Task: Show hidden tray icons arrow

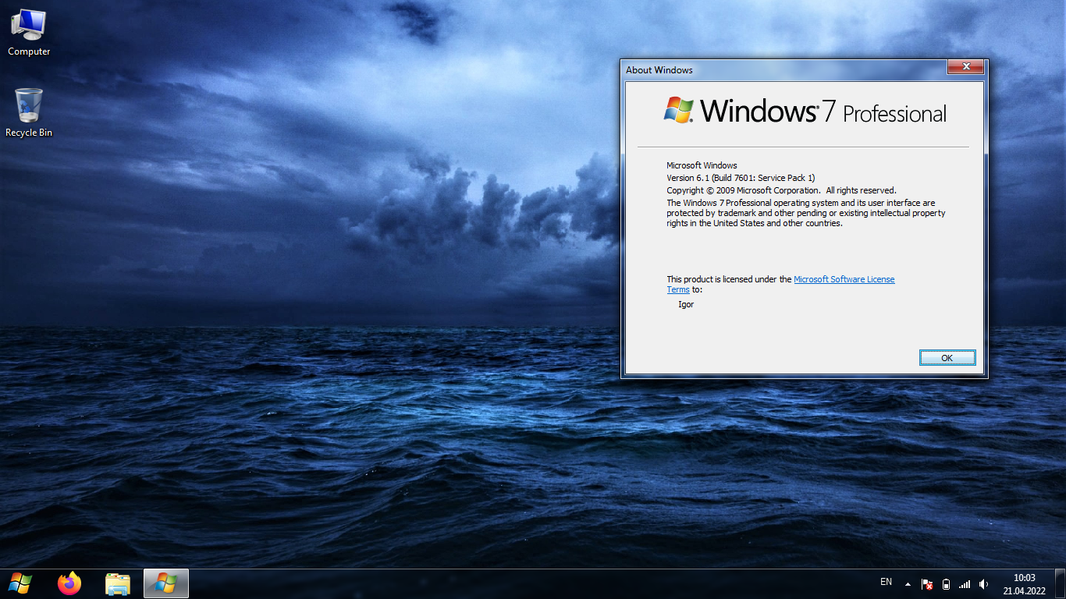Action: point(908,583)
